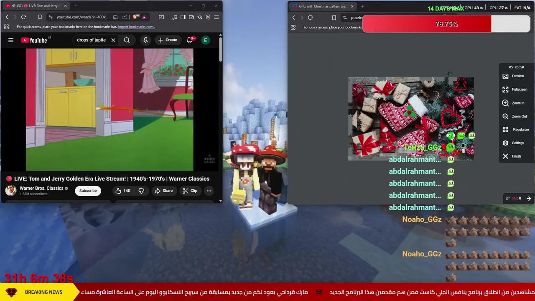Open puzzle Settings
Screen dimensions: 535x301
click(513, 143)
